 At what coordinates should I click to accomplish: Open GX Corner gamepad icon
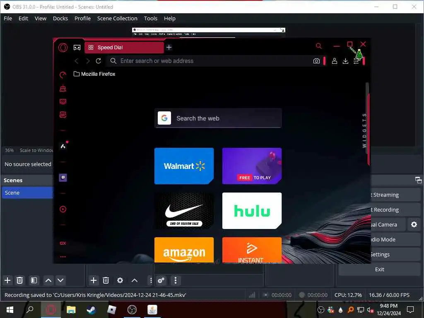[x=77, y=48]
